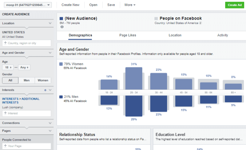Viewport: 246px width, 150px height.
Task: Click the plus icon in the Interest field
Action: coord(5,113)
